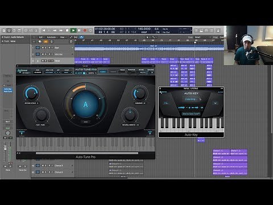Expand the Track: Verse disclosure triangle

coord(2,41)
